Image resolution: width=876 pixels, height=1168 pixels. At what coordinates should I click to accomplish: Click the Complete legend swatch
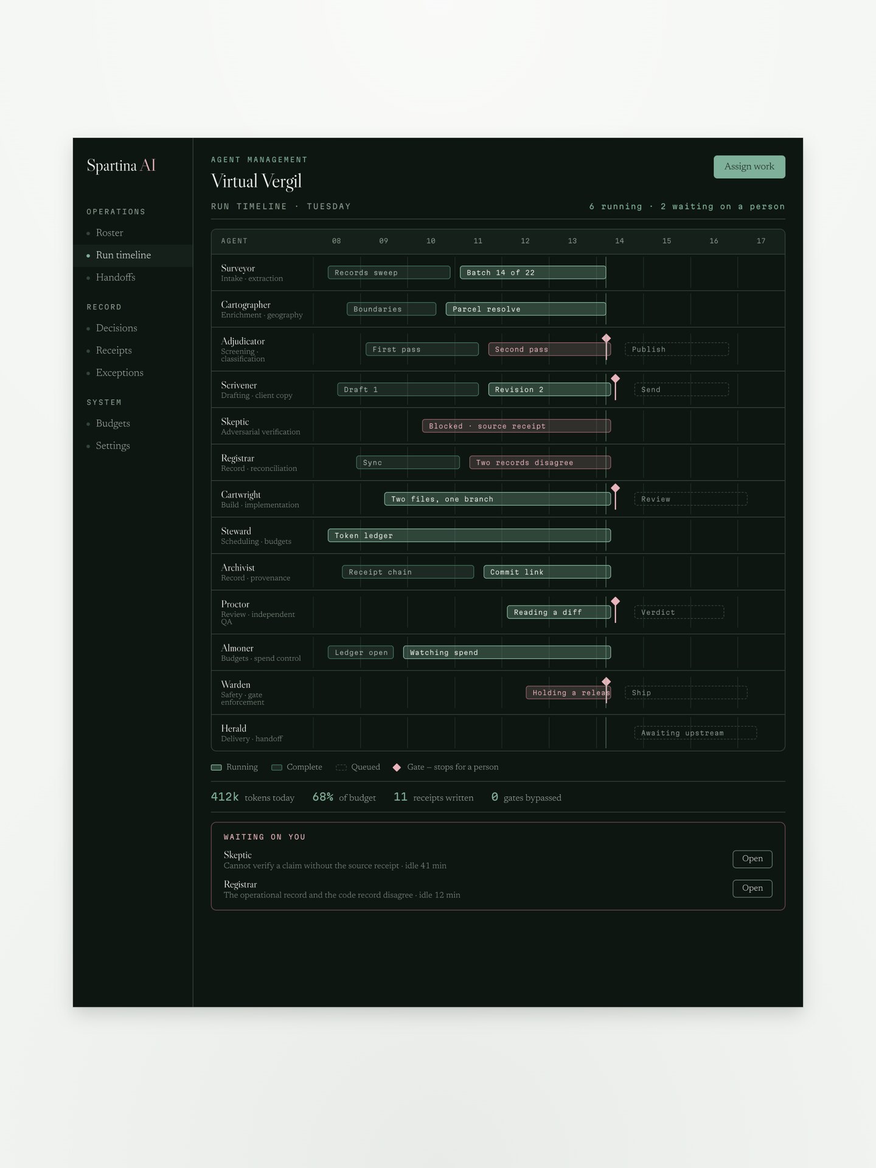(276, 767)
